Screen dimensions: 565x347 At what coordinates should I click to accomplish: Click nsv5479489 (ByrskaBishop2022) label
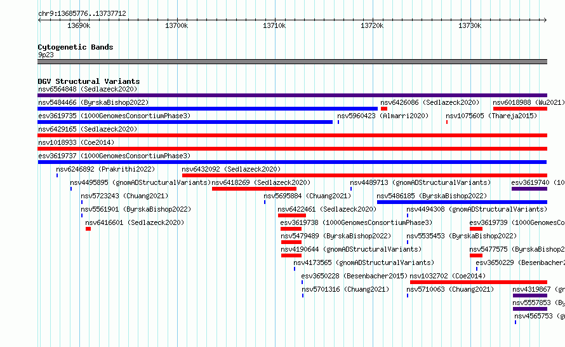click(x=336, y=236)
